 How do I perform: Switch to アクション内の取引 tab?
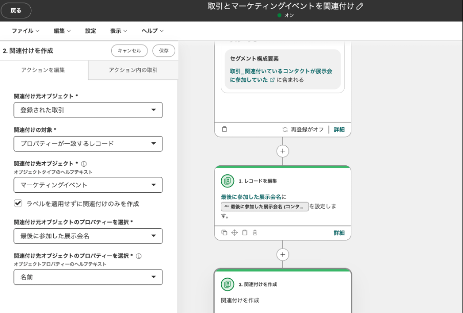pyautogui.click(x=133, y=70)
